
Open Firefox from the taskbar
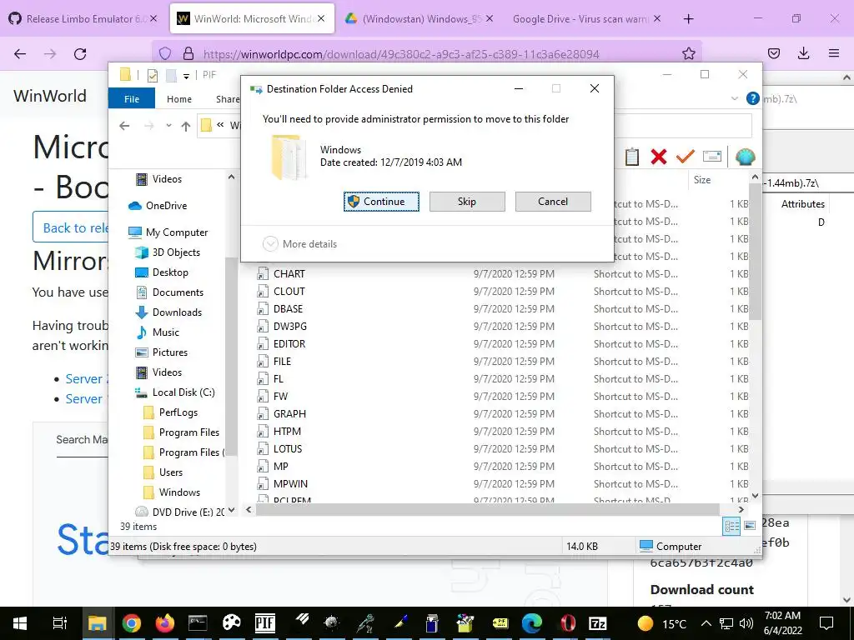pos(164,622)
